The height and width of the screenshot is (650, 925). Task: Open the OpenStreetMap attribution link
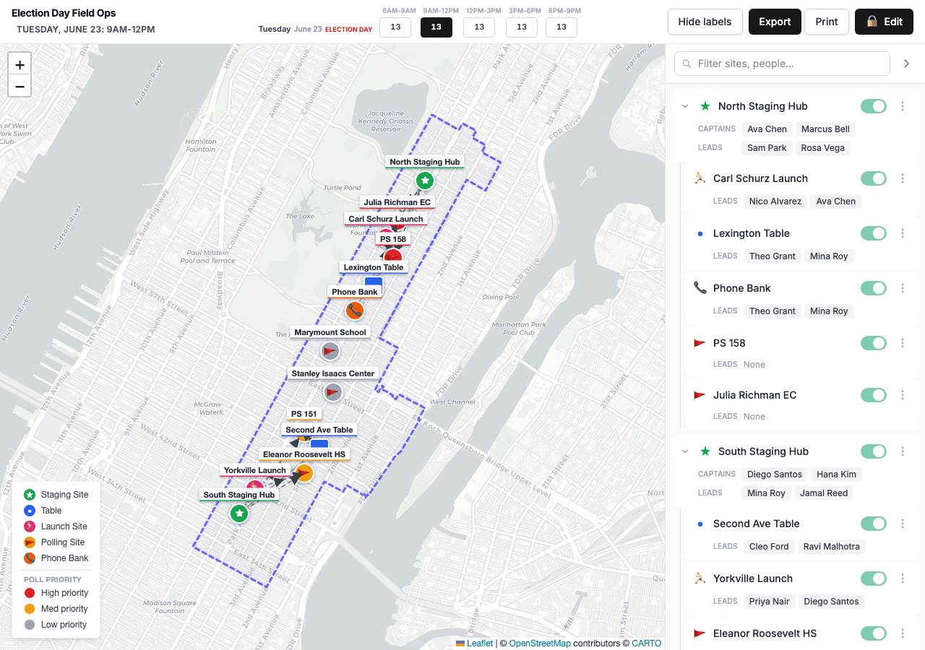540,643
